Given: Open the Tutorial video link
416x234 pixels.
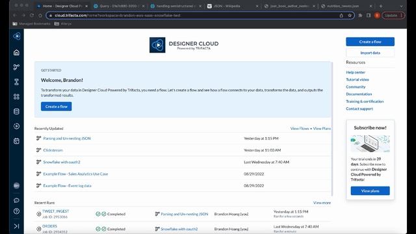Looking at the screenshot, I should click(x=357, y=79).
